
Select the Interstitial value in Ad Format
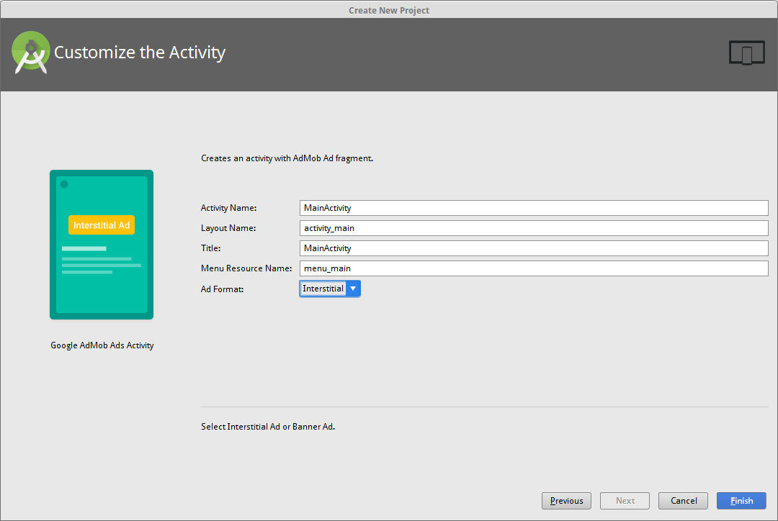(323, 288)
